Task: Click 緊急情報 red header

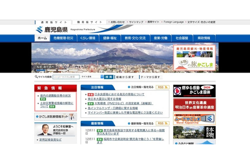Action: (x=55, y=88)
